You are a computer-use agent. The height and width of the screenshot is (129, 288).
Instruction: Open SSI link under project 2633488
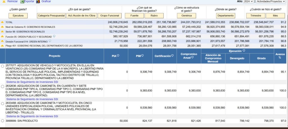click(x=32, y=116)
